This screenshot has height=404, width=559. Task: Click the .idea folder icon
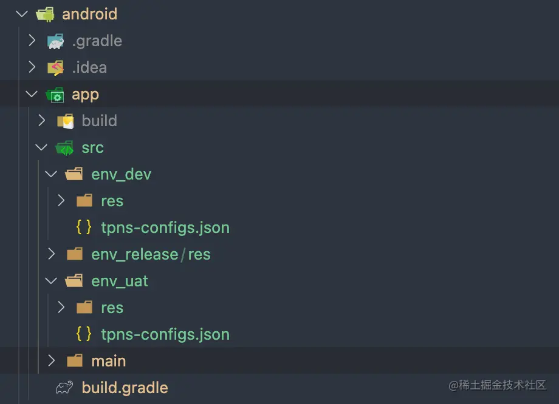[55, 67]
